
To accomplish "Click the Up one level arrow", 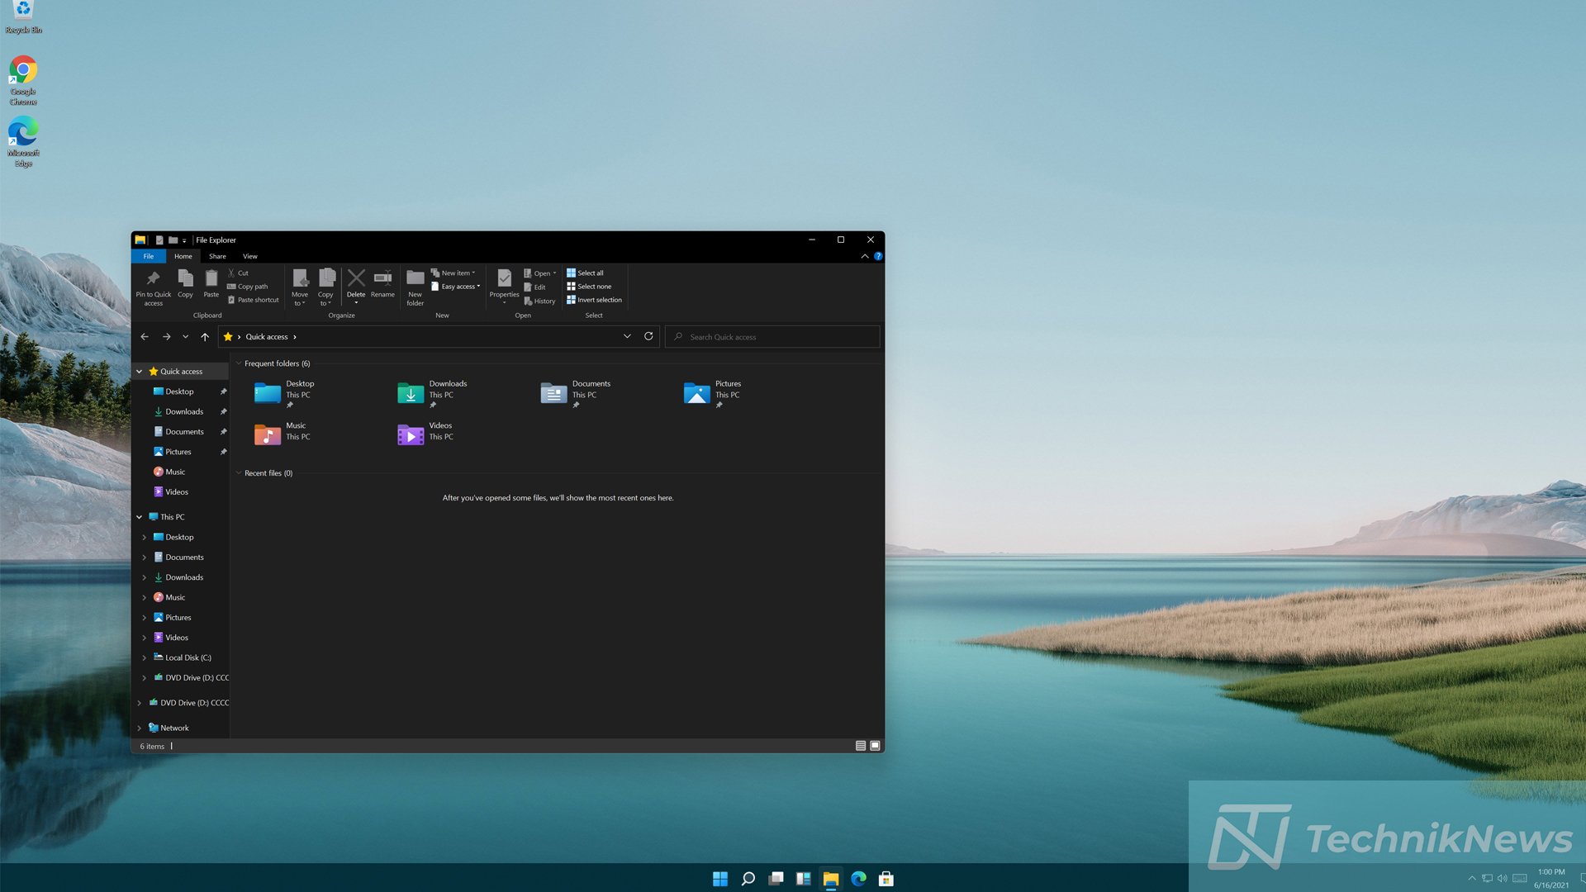I will pos(205,337).
